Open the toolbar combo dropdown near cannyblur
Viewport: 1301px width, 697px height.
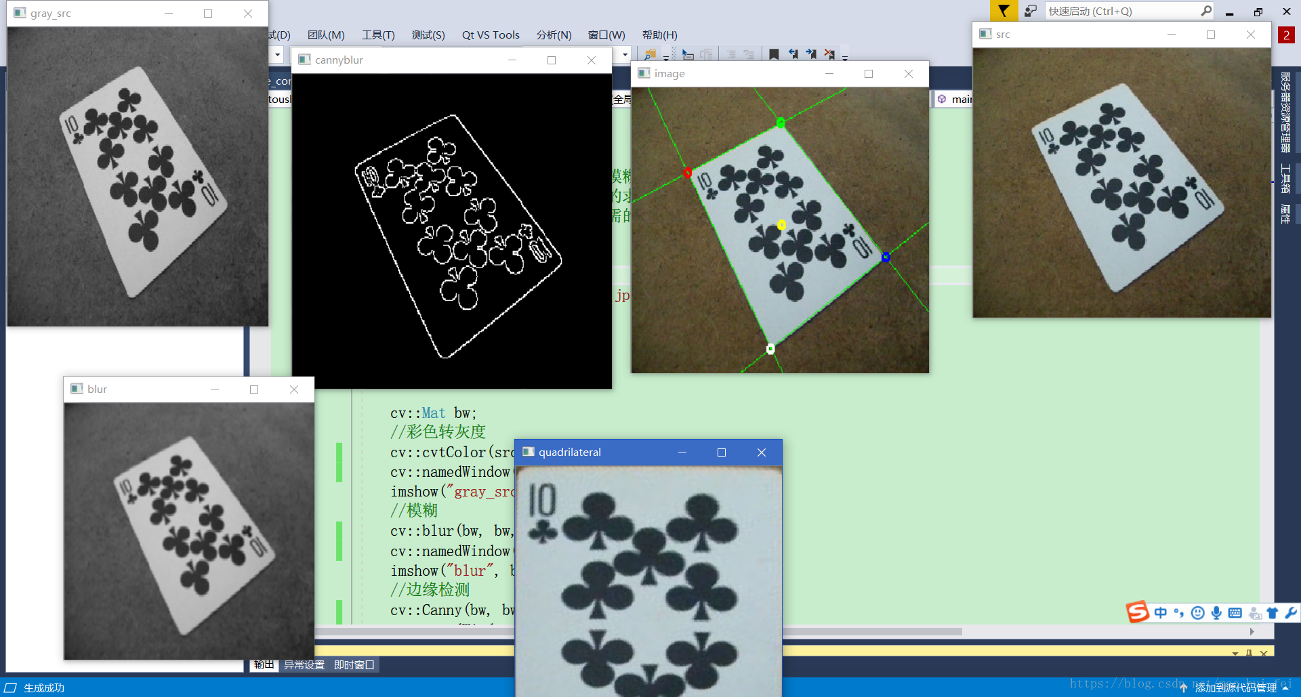[625, 54]
